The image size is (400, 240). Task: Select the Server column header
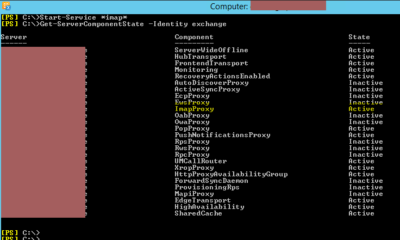coord(14,37)
